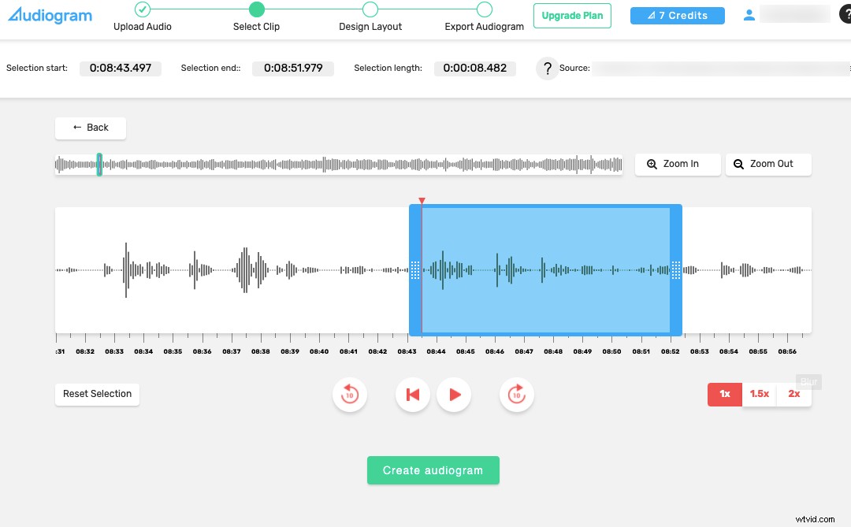The height and width of the screenshot is (527, 851).
Task: Click the scrubber handle on the mini waveform
Action: click(x=99, y=165)
